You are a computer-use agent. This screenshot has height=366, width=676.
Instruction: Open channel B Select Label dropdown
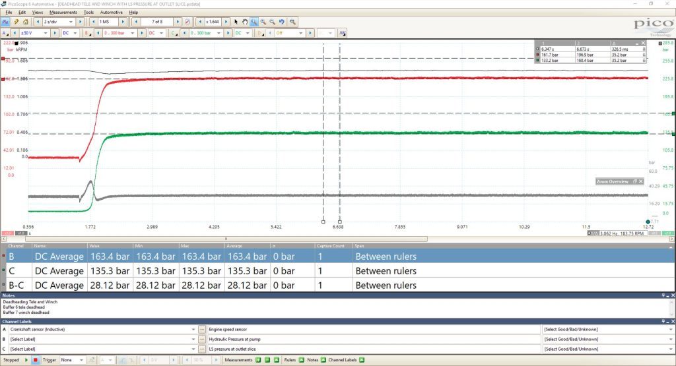click(x=193, y=340)
